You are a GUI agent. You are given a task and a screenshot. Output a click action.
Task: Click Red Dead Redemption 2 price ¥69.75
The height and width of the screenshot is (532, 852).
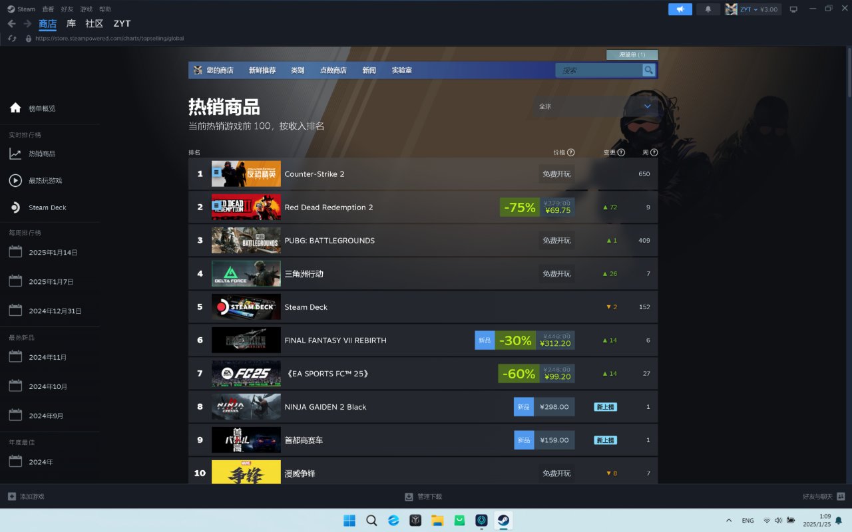(557, 211)
